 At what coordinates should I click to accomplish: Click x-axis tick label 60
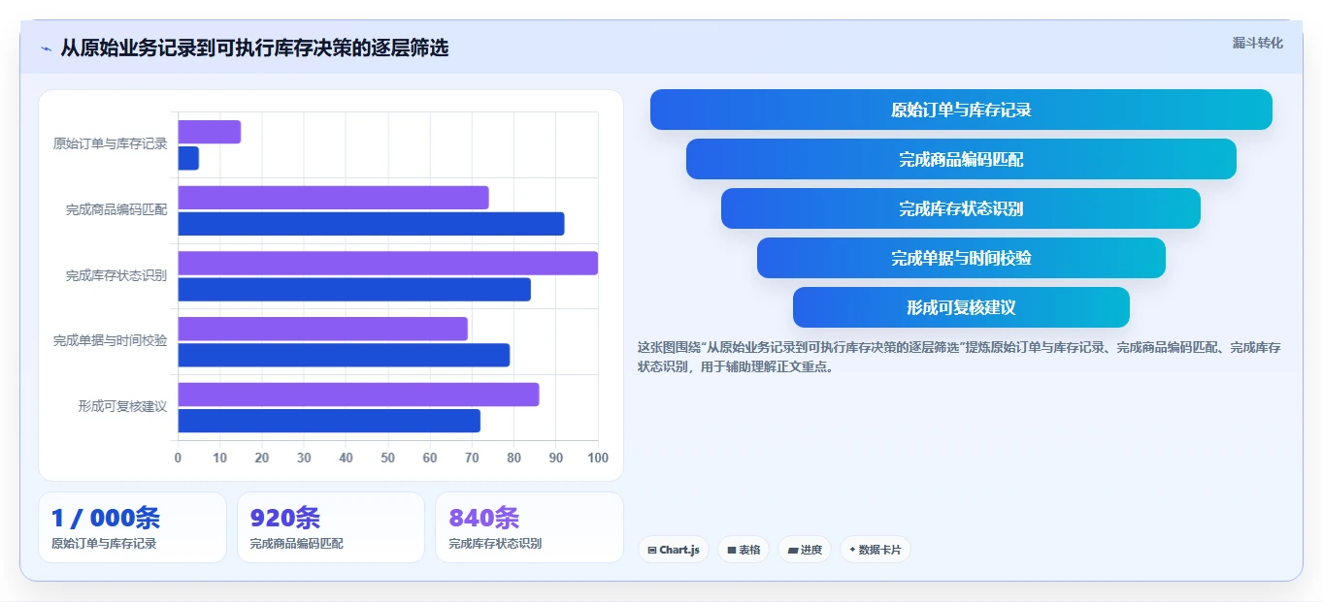click(x=430, y=458)
